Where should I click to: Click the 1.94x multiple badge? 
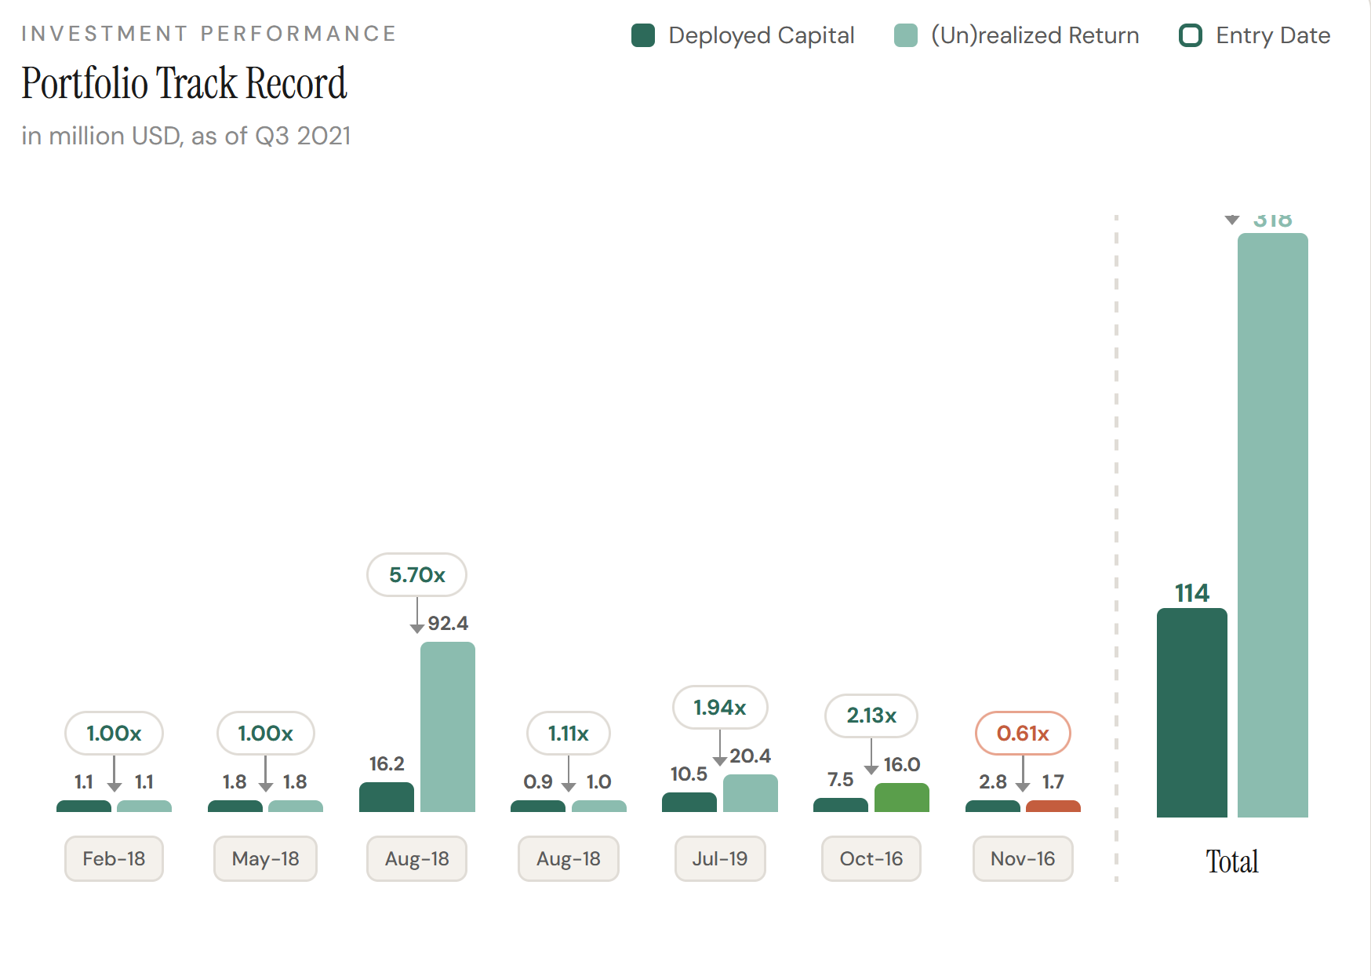[x=719, y=708]
